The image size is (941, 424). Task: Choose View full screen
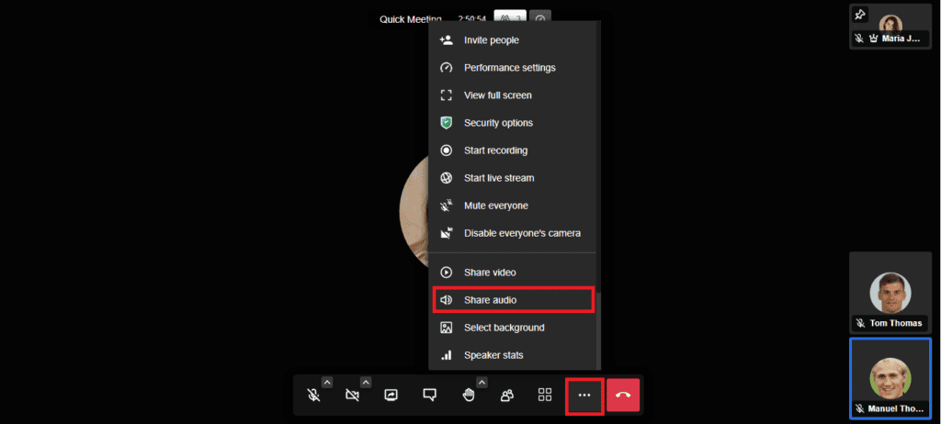pyautogui.click(x=513, y=95)
